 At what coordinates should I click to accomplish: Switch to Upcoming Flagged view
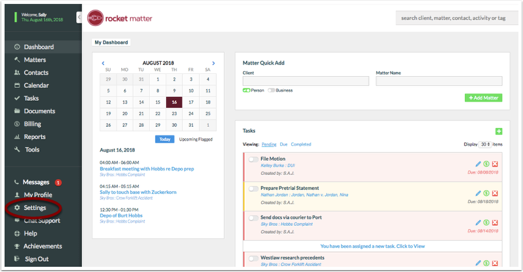click(x=196, y=139)
